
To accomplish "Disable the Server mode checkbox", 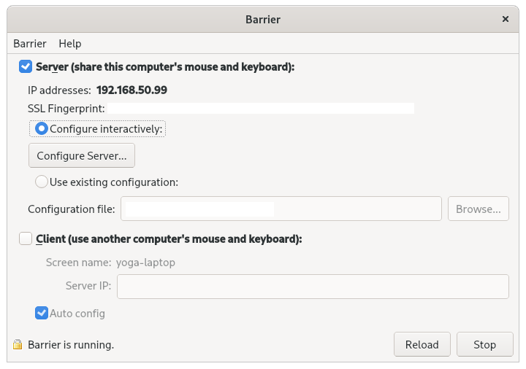I will pyautogui.click(x=26, y=67).
